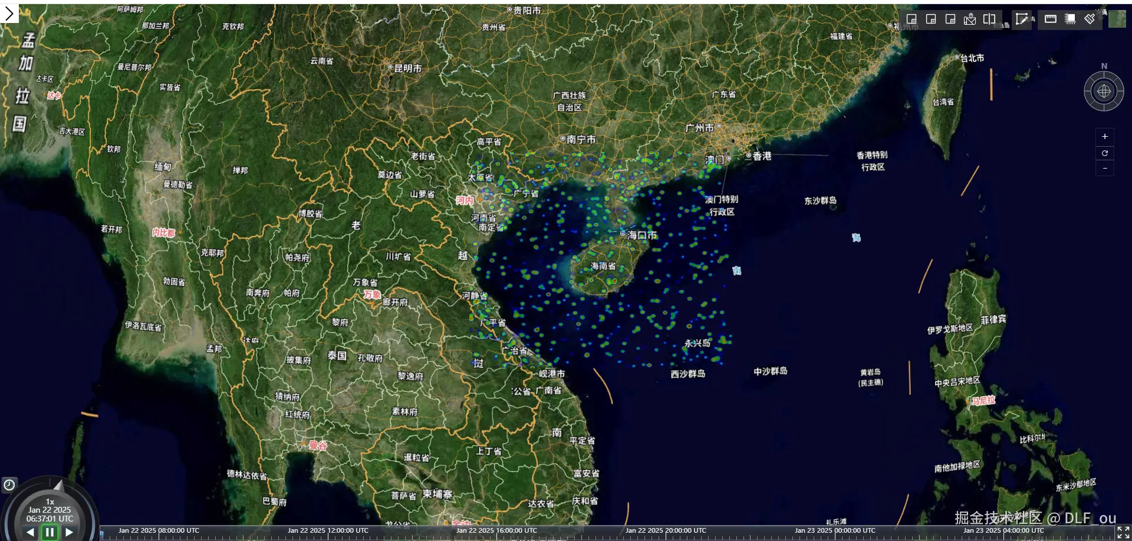Click the 澳门 city label
Screen dimensions: 1132x541
(x=715, y=160)
